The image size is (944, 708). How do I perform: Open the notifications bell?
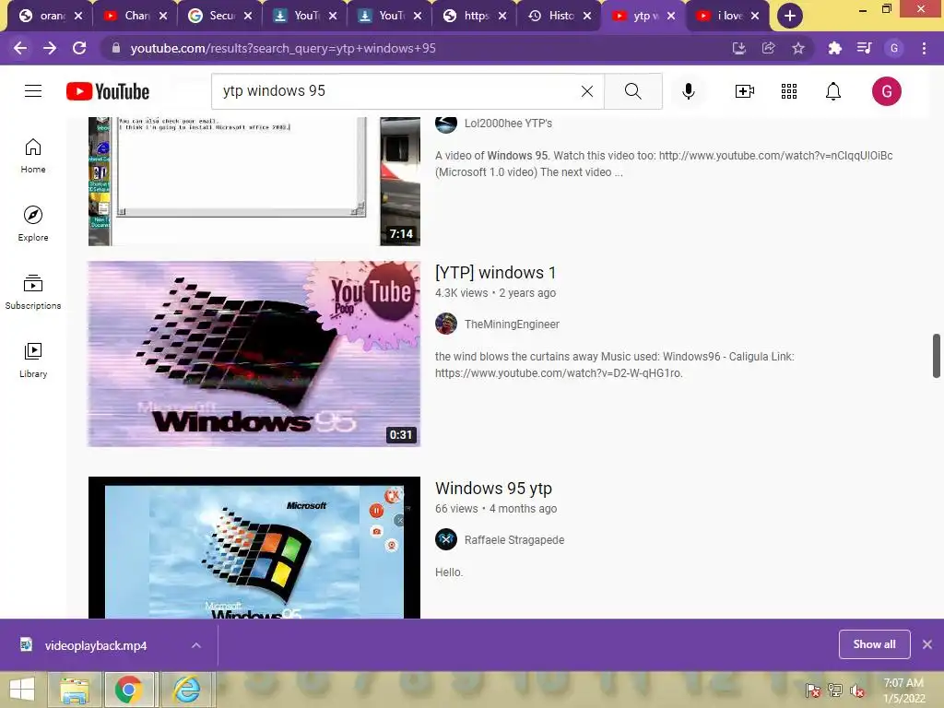click(x=833, y=91)
